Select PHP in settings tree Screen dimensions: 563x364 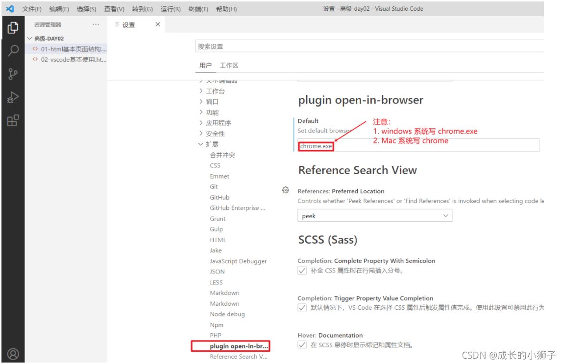(x=216, y=335)
